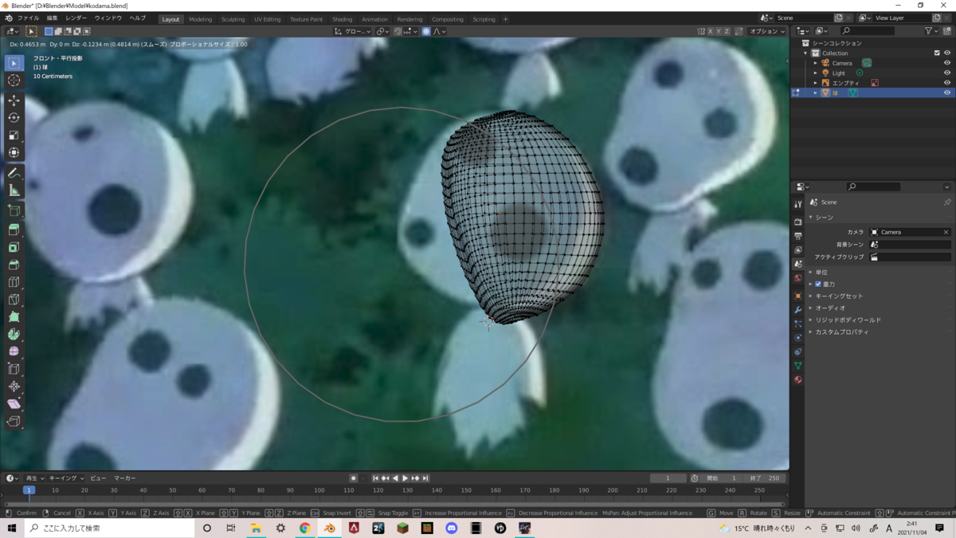Expand the 単位 units panel
The image size is (956, 538).
(821, 273)
